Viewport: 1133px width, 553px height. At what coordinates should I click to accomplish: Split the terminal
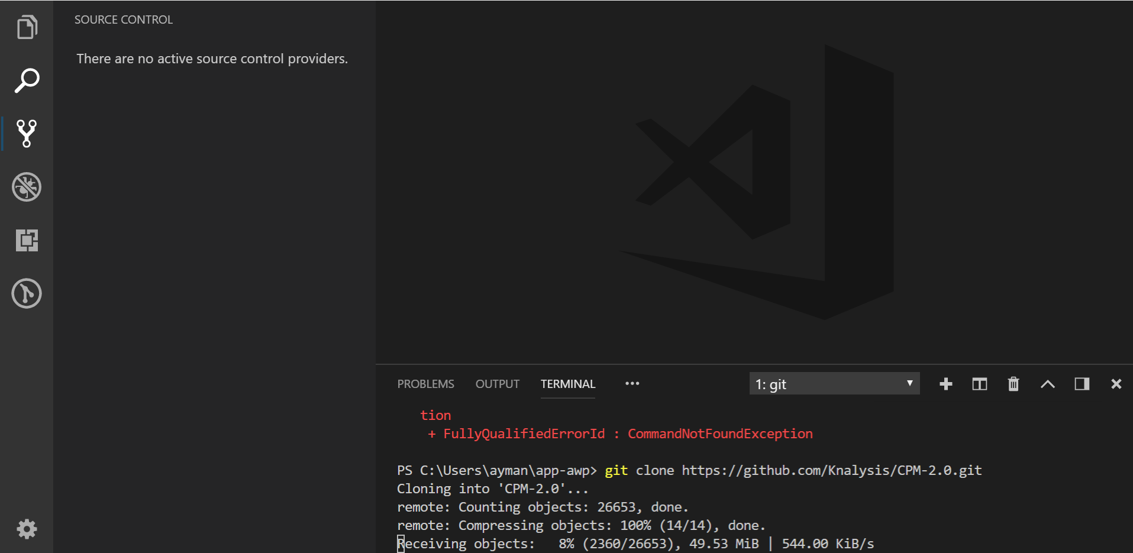coord(979,384)
